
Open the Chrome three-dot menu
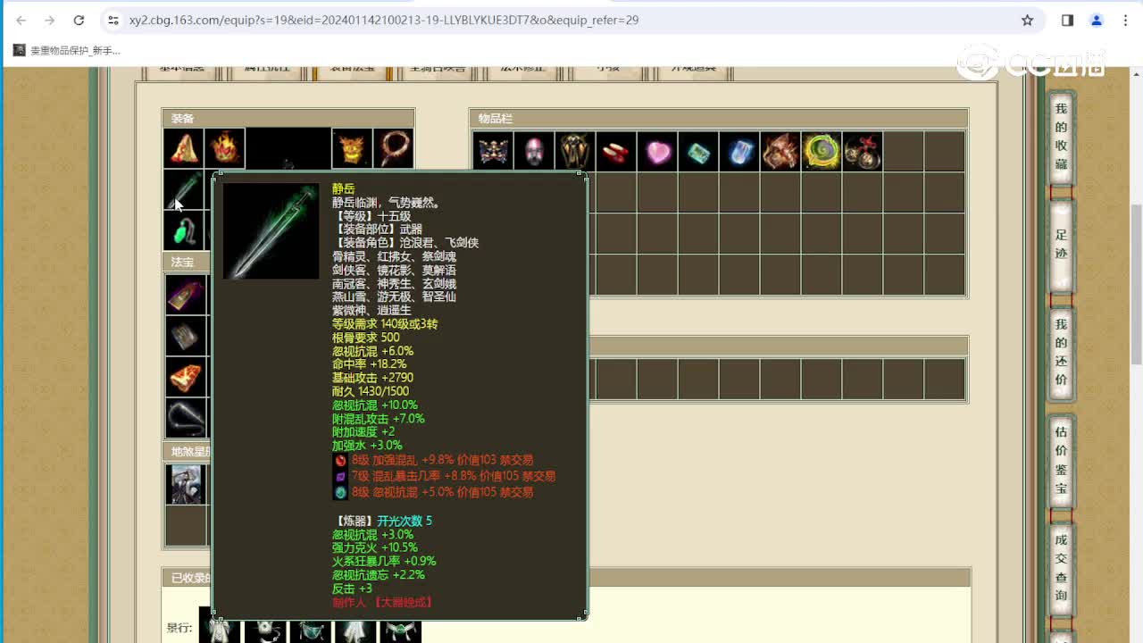pyautogui.click(x=1125, y=20)
